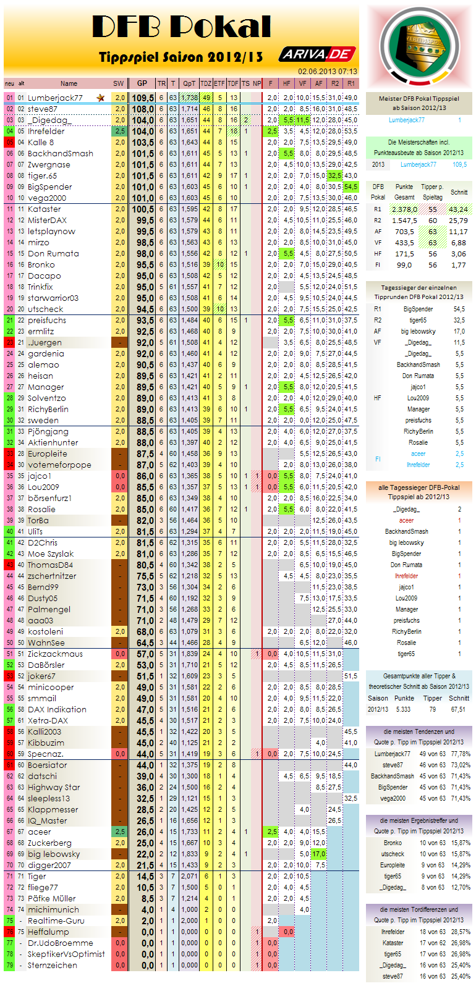Select the 'SW' column header
Image resolution: width=476 pixels, height=986 pixels.
[119, 83]
